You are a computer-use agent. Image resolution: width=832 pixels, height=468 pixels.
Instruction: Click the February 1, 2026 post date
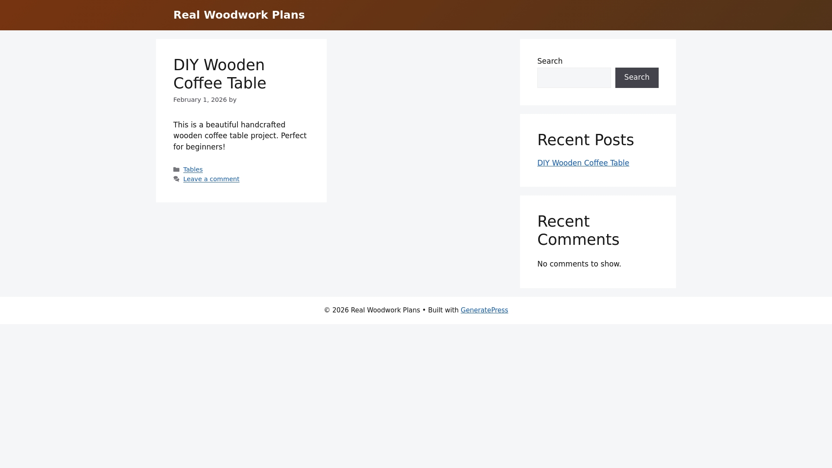coord(200,100)
